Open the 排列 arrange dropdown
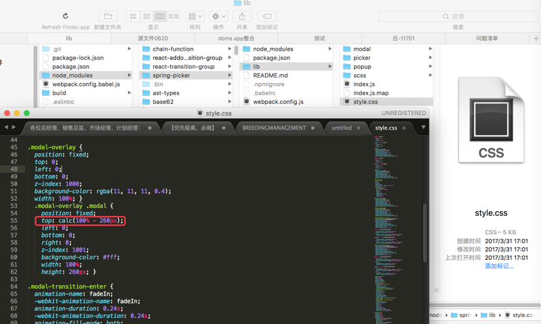This screenshot has width=541, height=324. coord(195,16)
